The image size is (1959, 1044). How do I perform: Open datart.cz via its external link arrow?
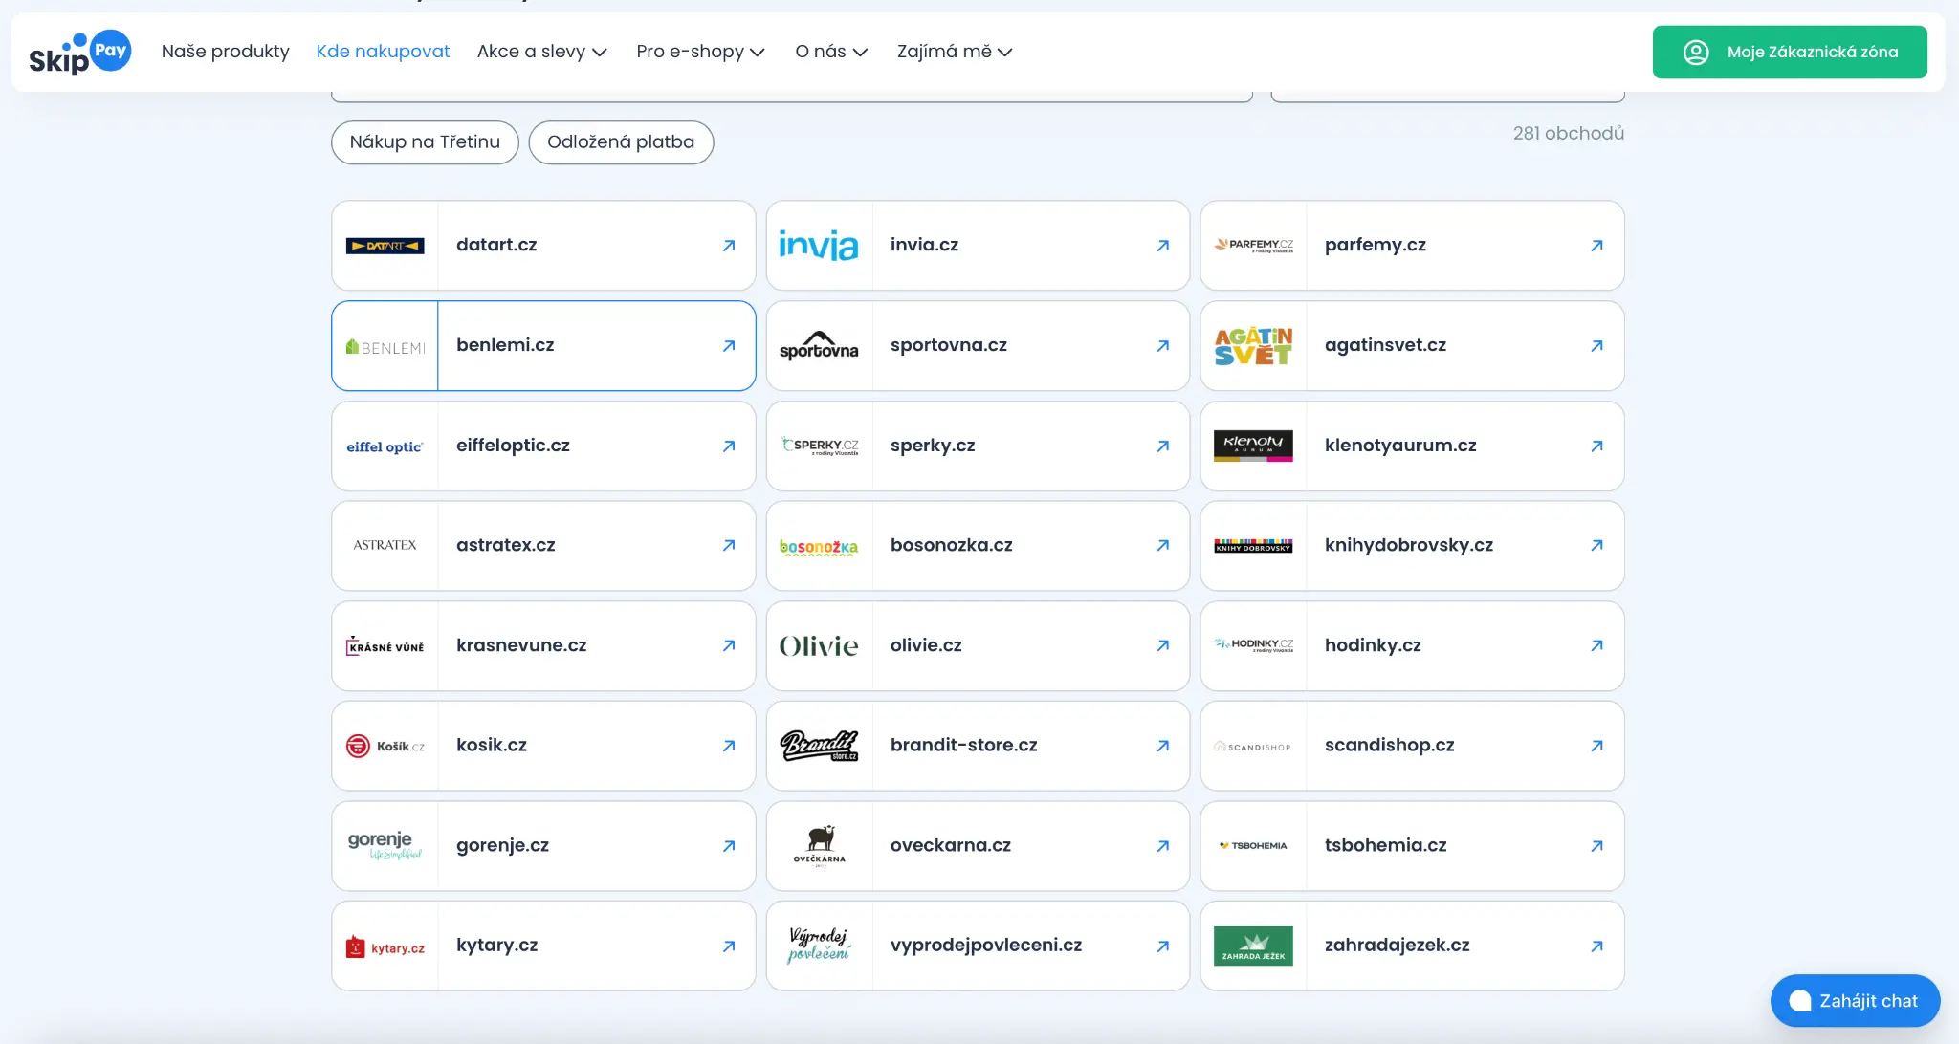[728, 245]
